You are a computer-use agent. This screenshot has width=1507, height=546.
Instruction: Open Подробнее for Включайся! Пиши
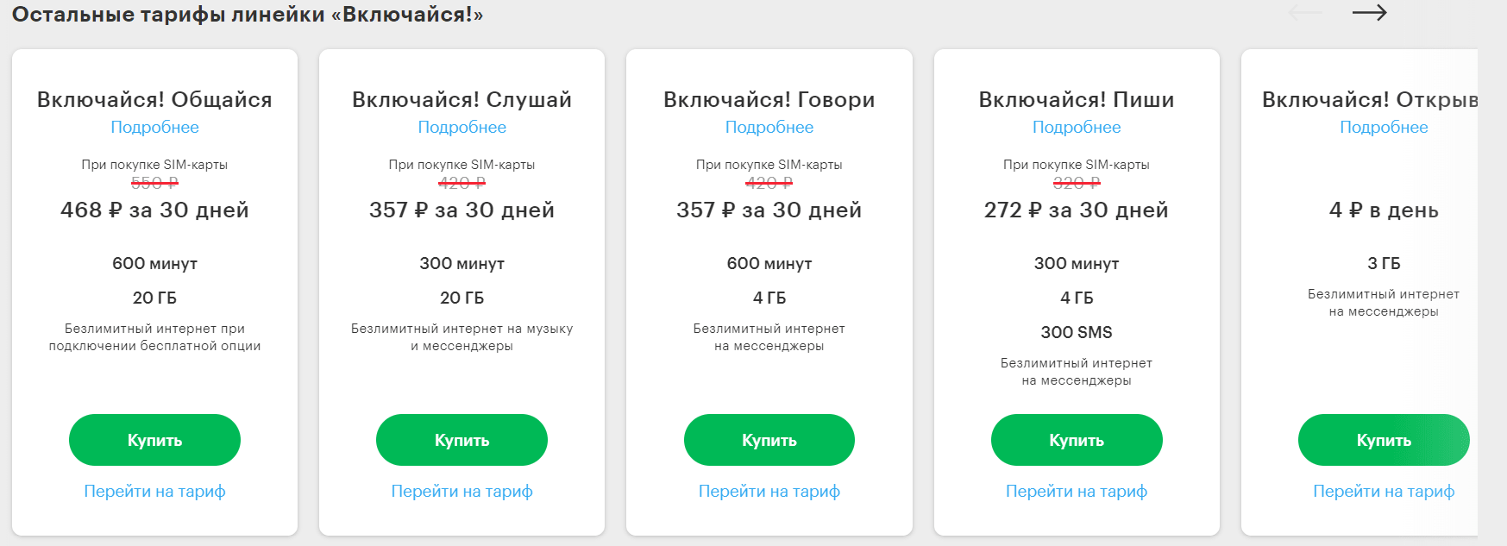tap(1077, 128)
